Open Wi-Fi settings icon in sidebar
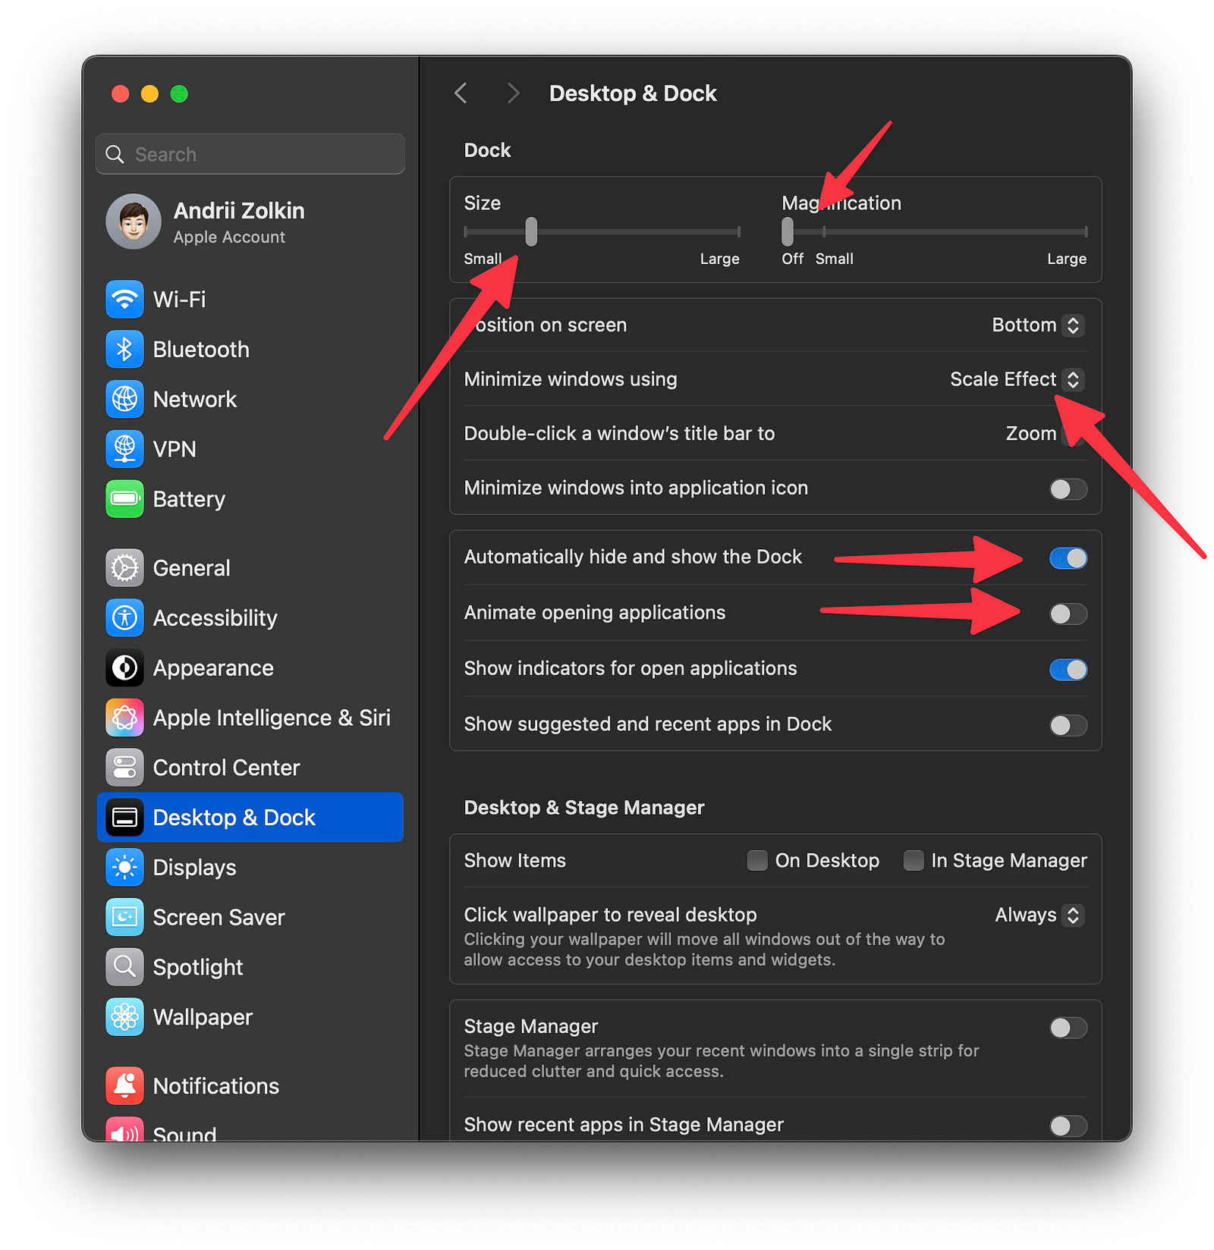 click(x=124, y=300)
